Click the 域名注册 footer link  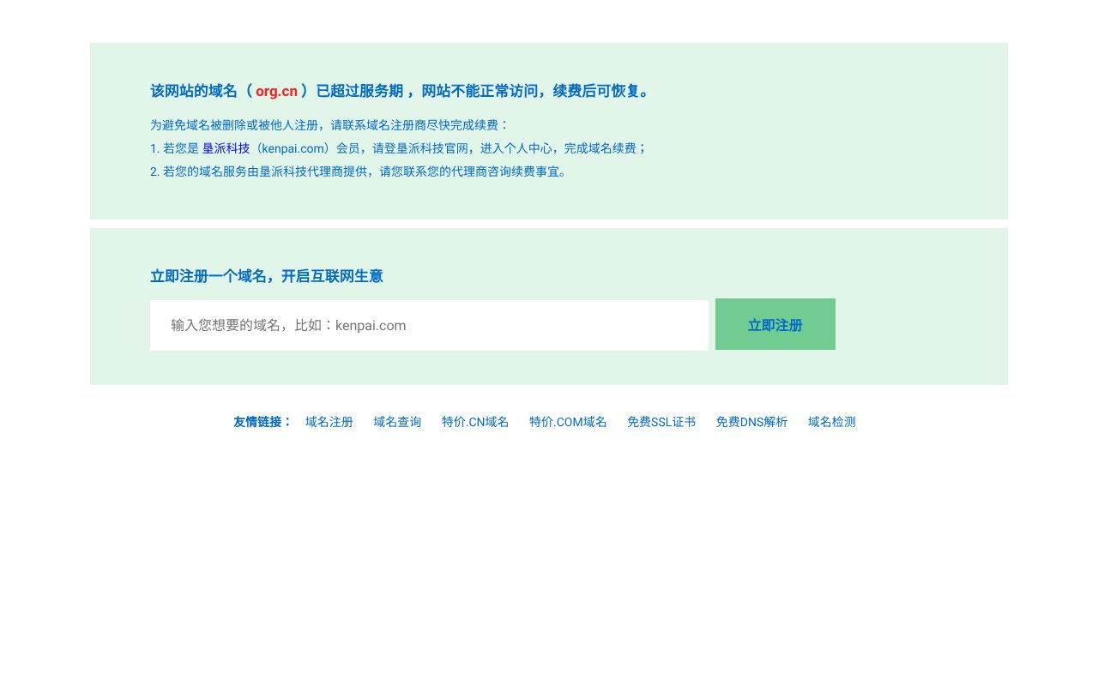pos(329,421)
